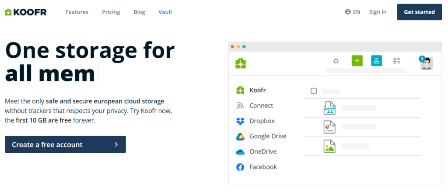Open the Features menu item
Screen dimensions: 448x193
(77, 12)
